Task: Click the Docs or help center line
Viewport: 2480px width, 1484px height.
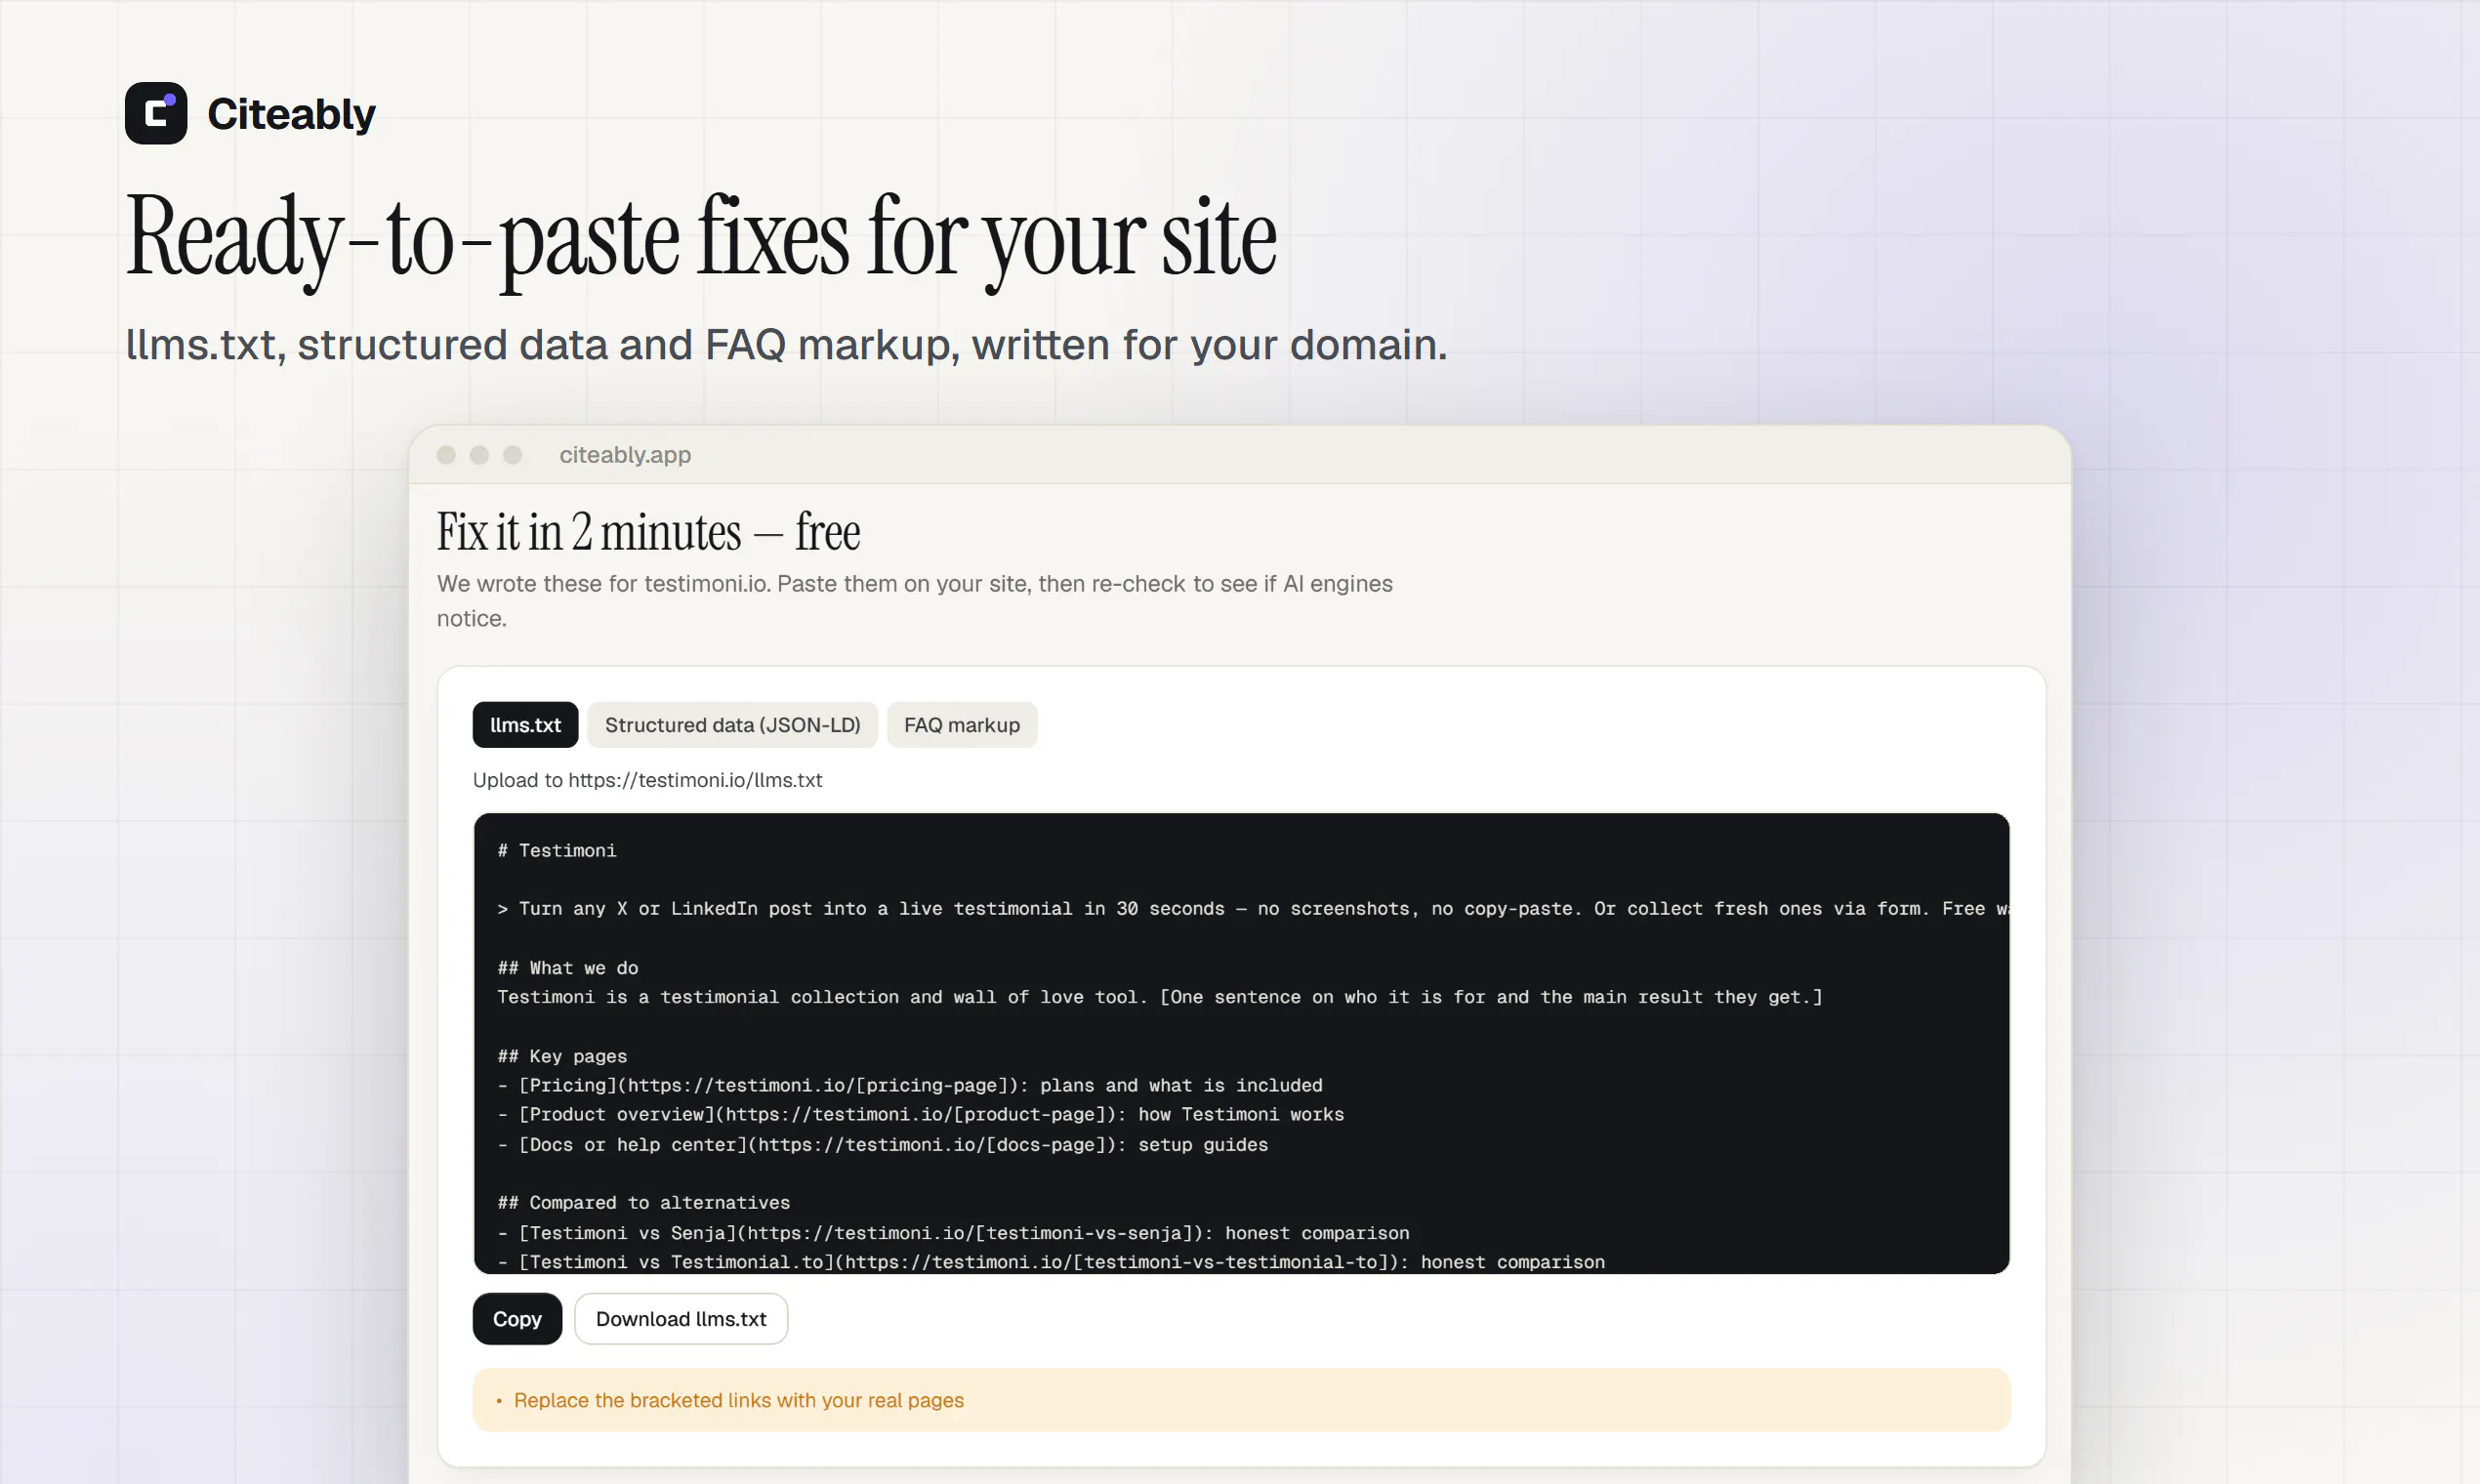Action: (x=883, y=1144)
